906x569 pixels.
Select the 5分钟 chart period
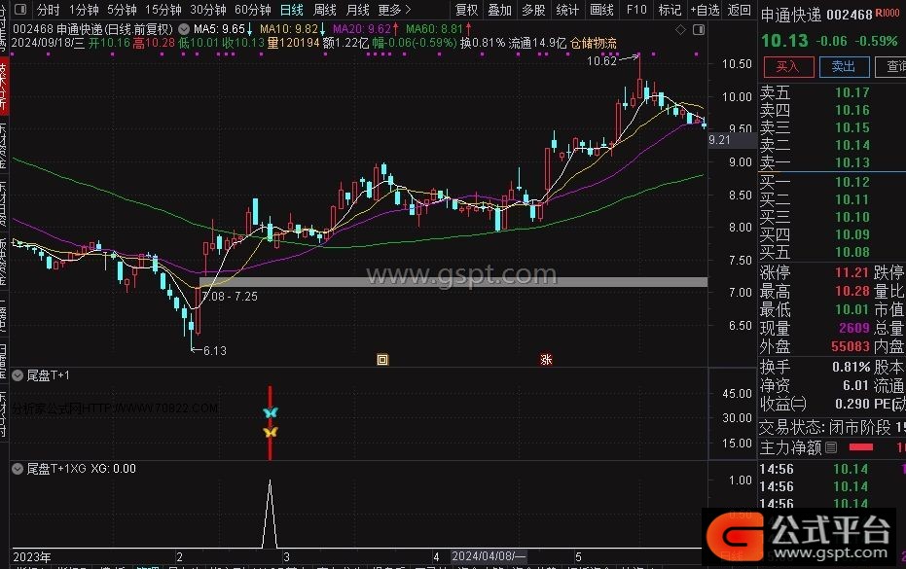(x=122, y=10)
